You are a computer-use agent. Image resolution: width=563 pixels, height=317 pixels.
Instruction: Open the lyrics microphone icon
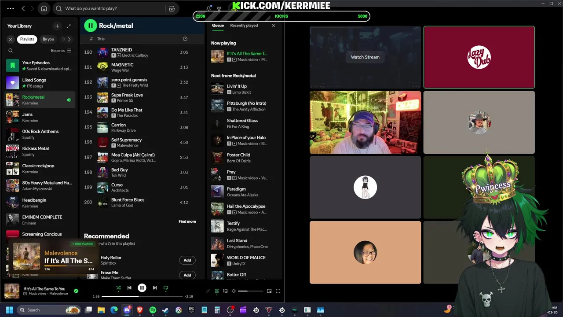click(x=208, y=291)
